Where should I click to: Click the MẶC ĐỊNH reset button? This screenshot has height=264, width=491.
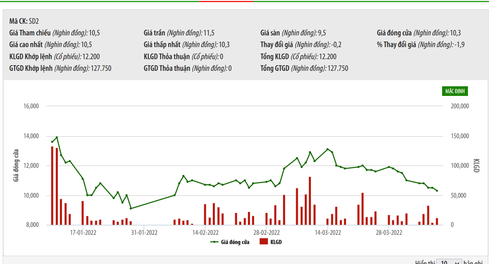[x=455, y=91]
